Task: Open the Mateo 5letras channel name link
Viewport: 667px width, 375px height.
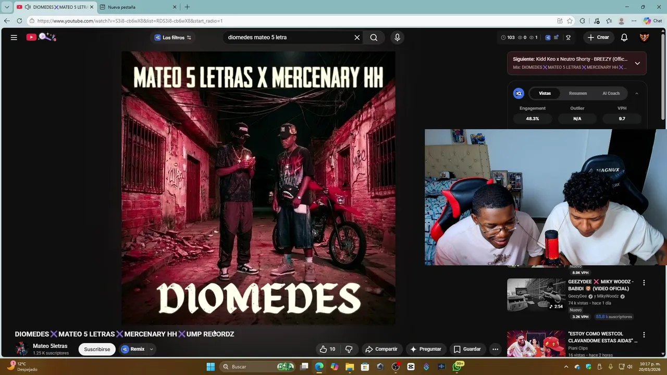Action: 50,346
